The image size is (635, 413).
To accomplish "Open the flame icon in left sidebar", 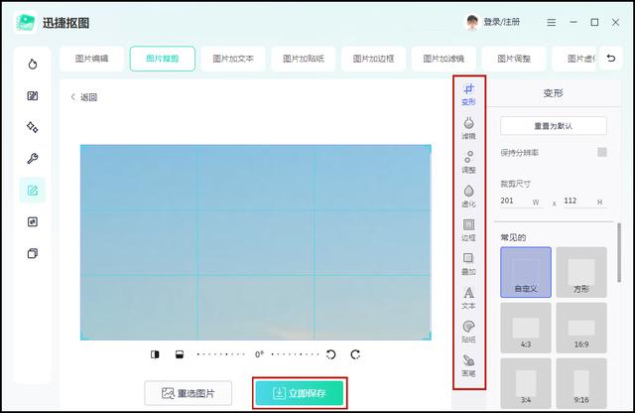I will (x=33, y=65).
